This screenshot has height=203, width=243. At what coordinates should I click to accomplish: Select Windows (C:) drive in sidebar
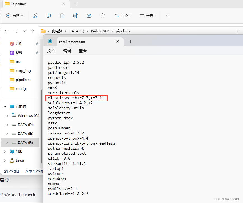pos(28,116)
